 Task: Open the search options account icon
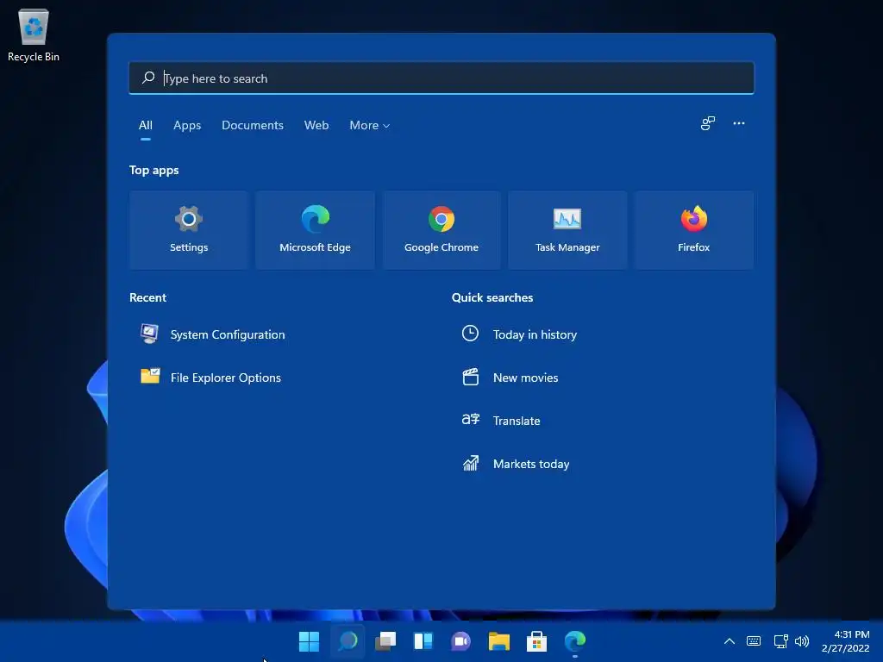(707, 123)
